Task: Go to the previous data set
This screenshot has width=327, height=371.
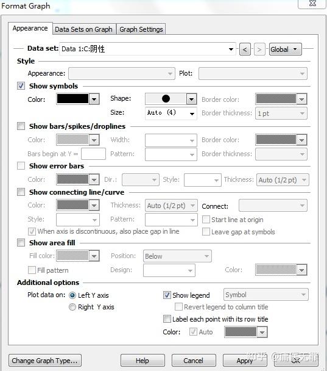Action: pyautogui.click(x=245, y=49)
